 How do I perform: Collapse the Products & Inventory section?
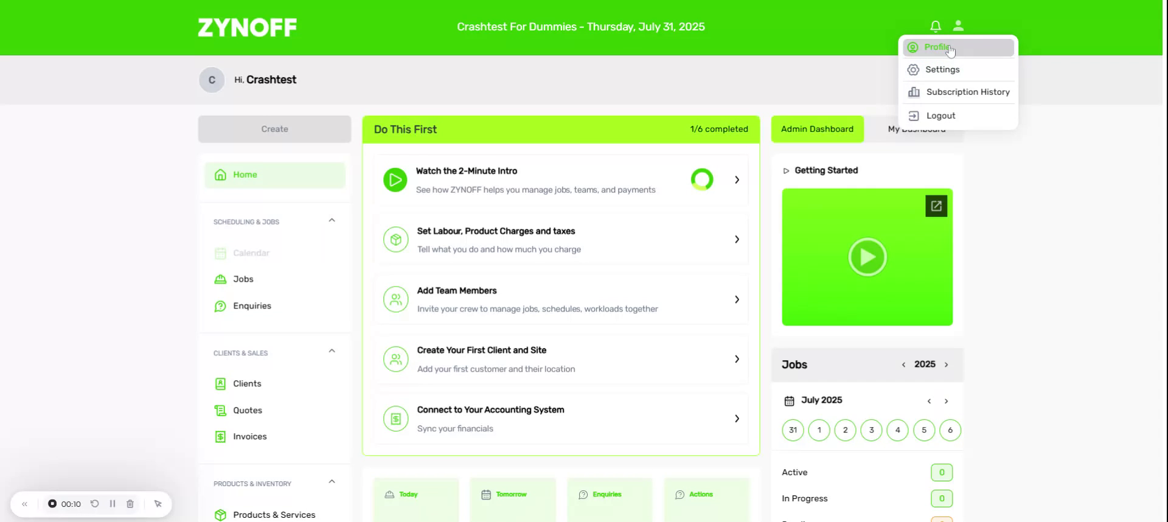pyautogui.click(x=332, y=482)
